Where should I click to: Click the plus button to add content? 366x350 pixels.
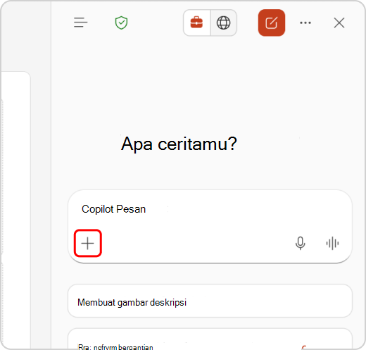click(88, 243)
